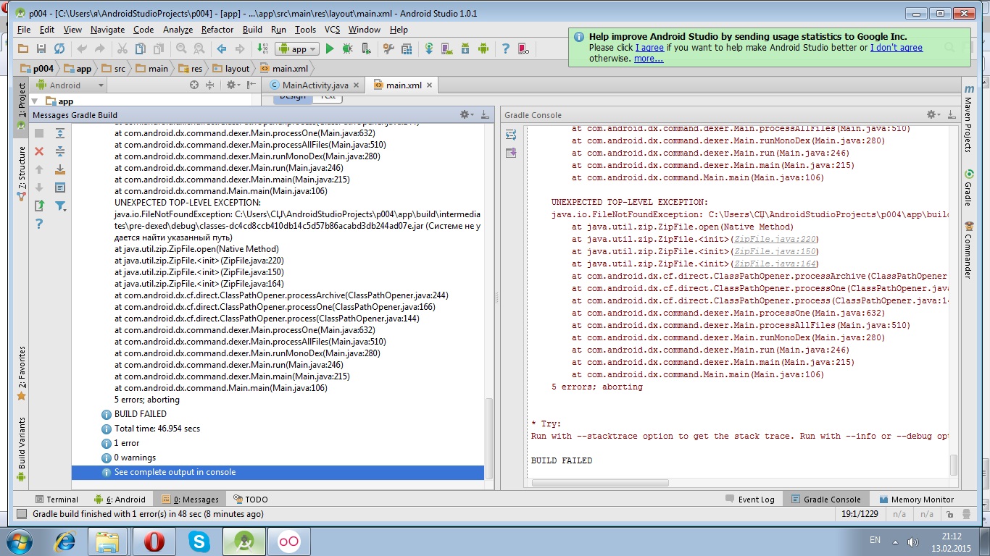This screenshot has width=990, height=556.
Task: Click the ZipFile.java:220 link in console
Action: coord(775,239)
